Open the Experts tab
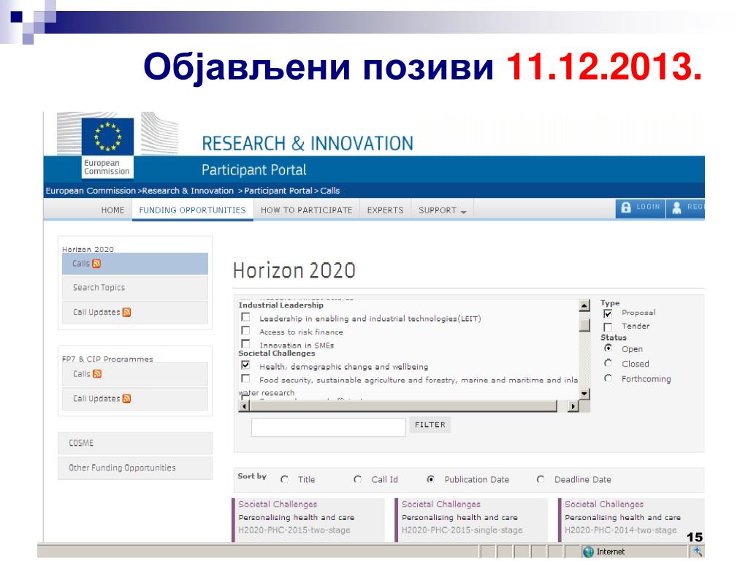 coord(385,210)
